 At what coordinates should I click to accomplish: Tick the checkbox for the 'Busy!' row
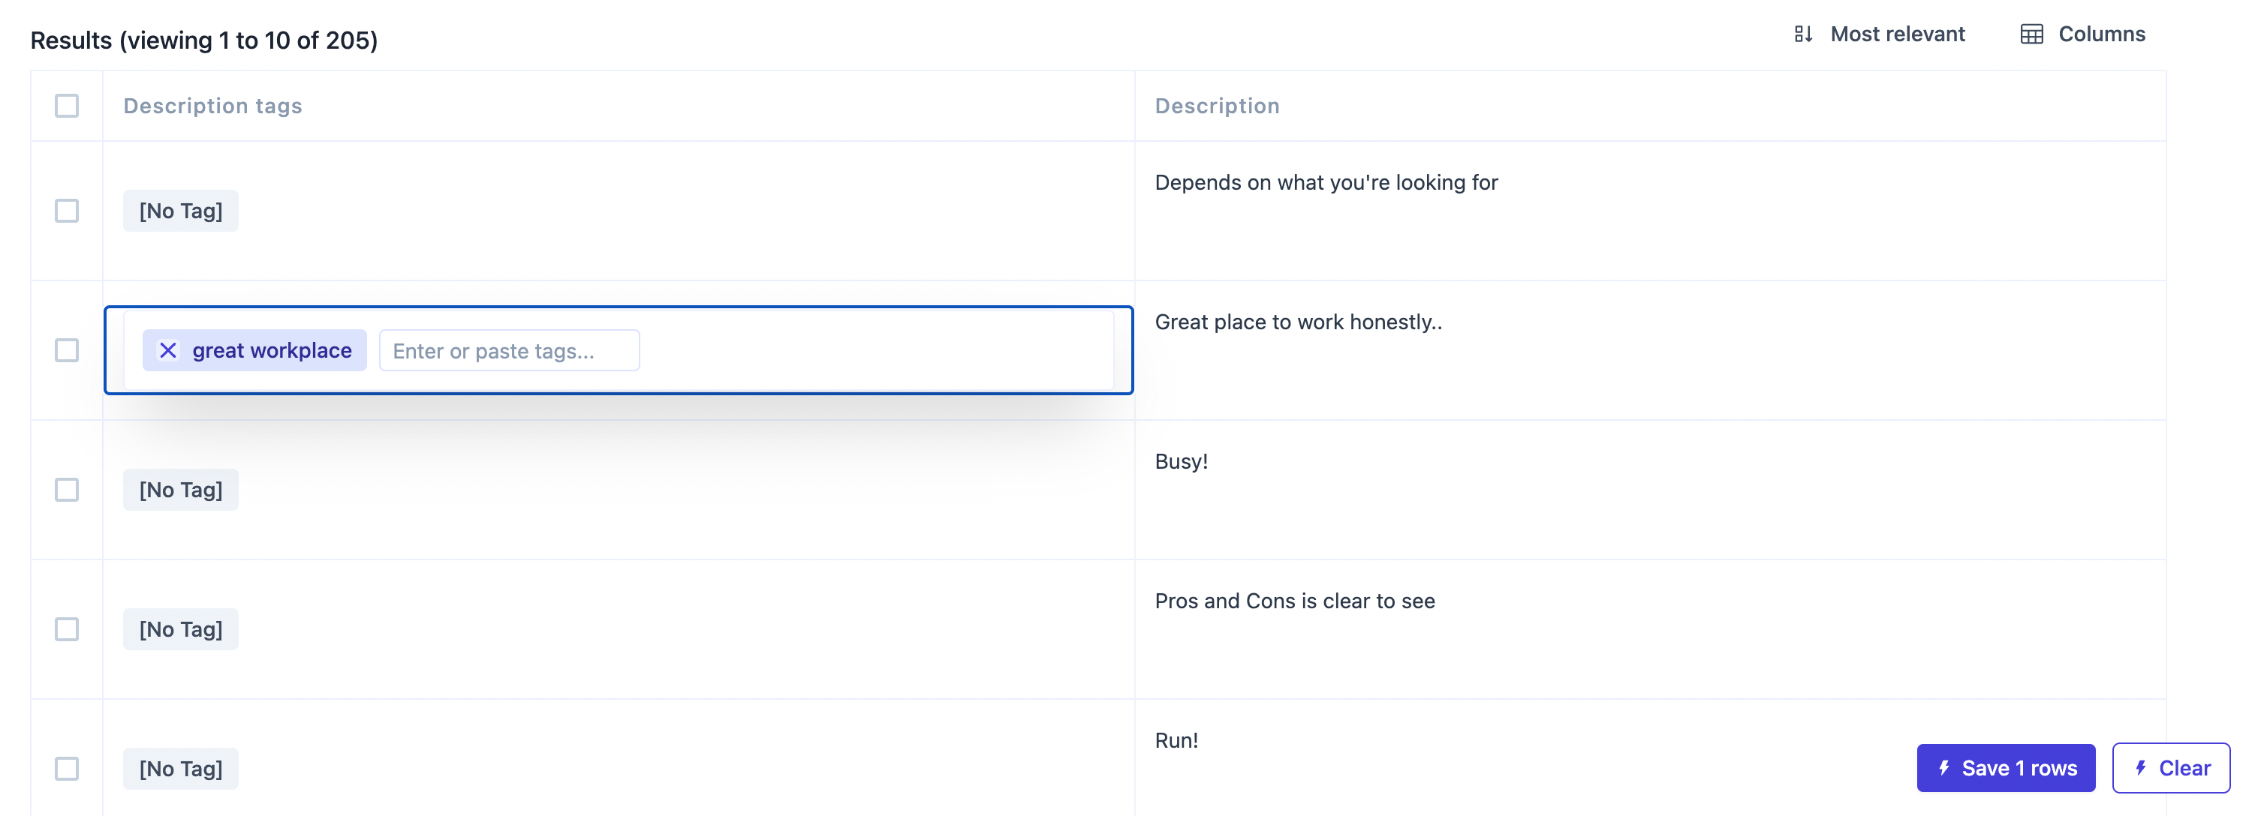tap(67, 490)
